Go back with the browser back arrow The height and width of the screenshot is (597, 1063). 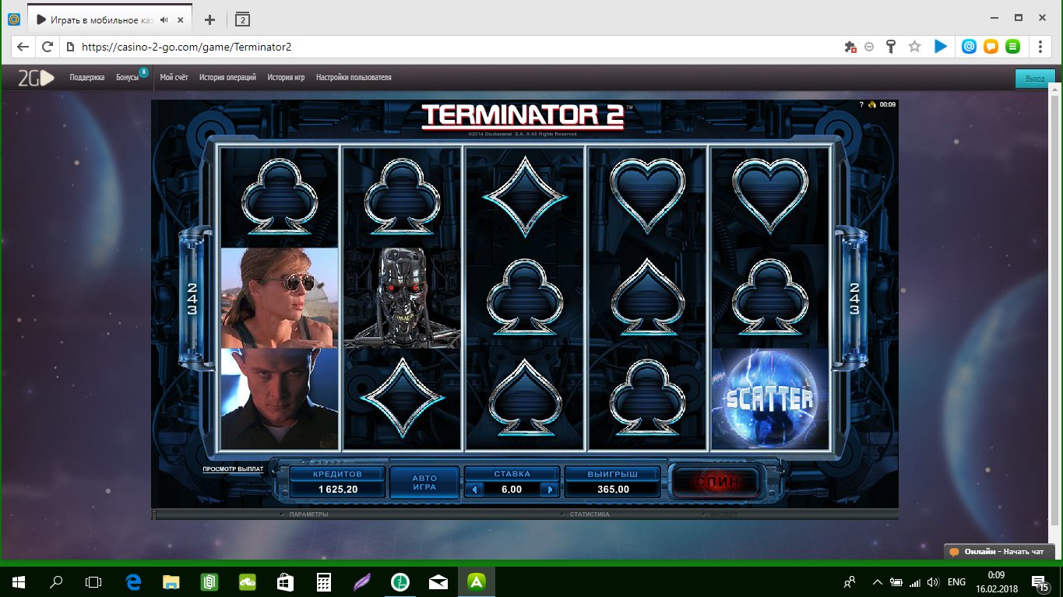[x=23, y=47]
